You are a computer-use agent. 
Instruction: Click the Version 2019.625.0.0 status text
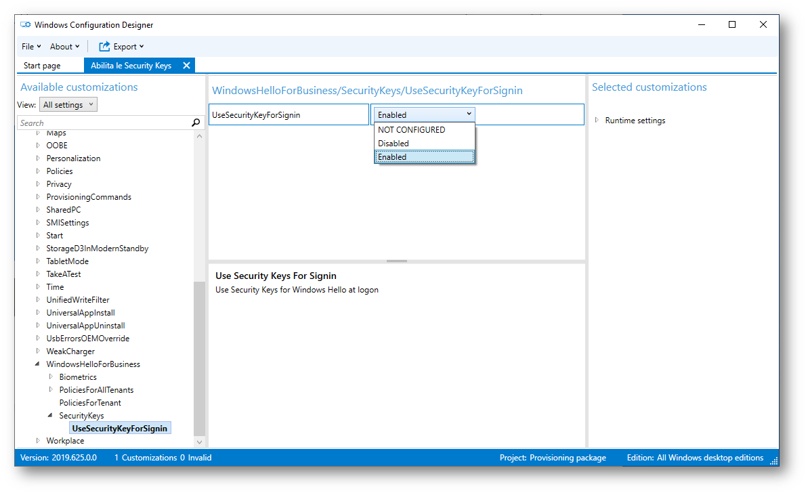click(x=58, y=457)
